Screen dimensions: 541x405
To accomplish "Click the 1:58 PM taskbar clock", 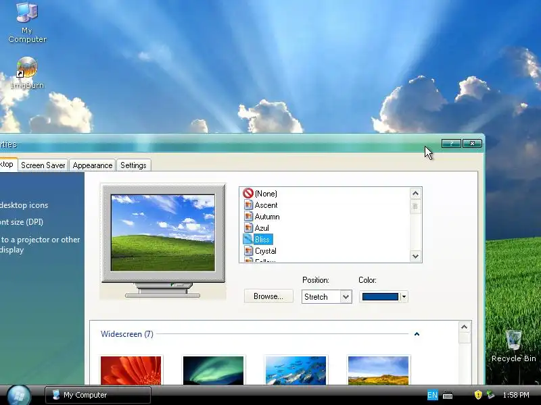I will click(x=516, y=395).
